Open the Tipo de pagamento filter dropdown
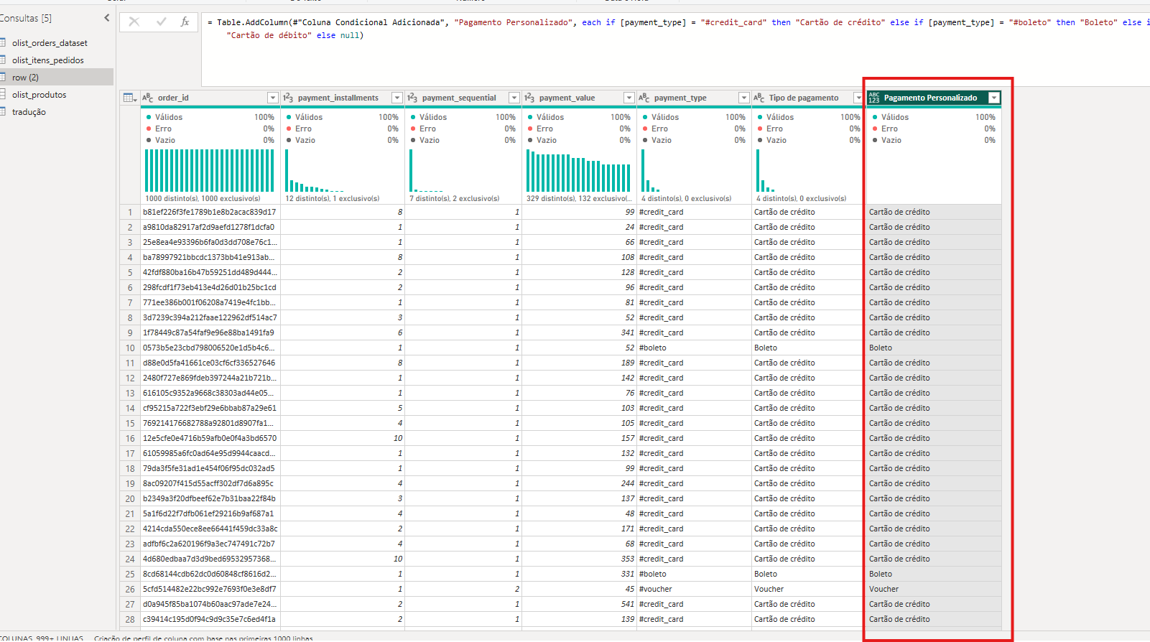This screenshot has height=642, width=1150. coord(858,98)
